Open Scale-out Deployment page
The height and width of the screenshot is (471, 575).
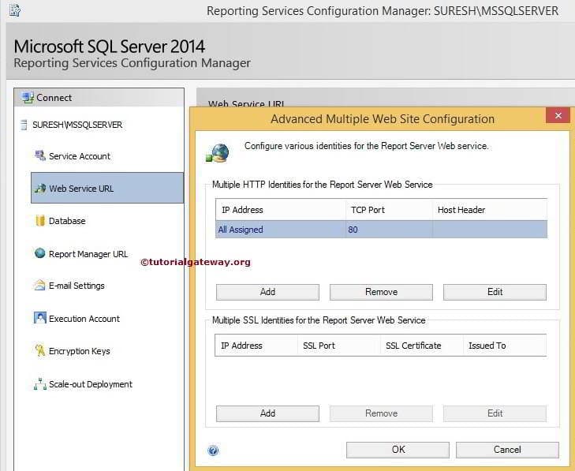91,384
